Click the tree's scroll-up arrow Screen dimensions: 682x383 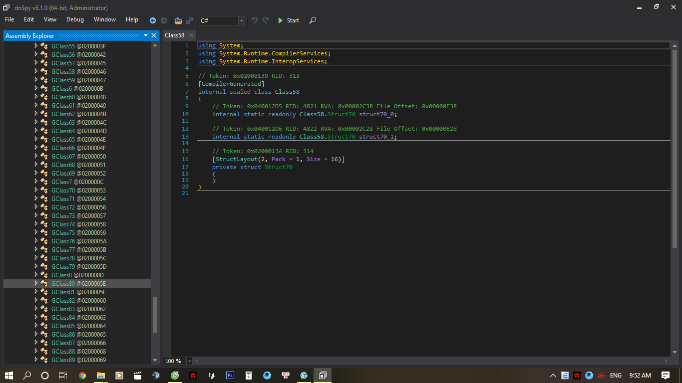point(155,45)
